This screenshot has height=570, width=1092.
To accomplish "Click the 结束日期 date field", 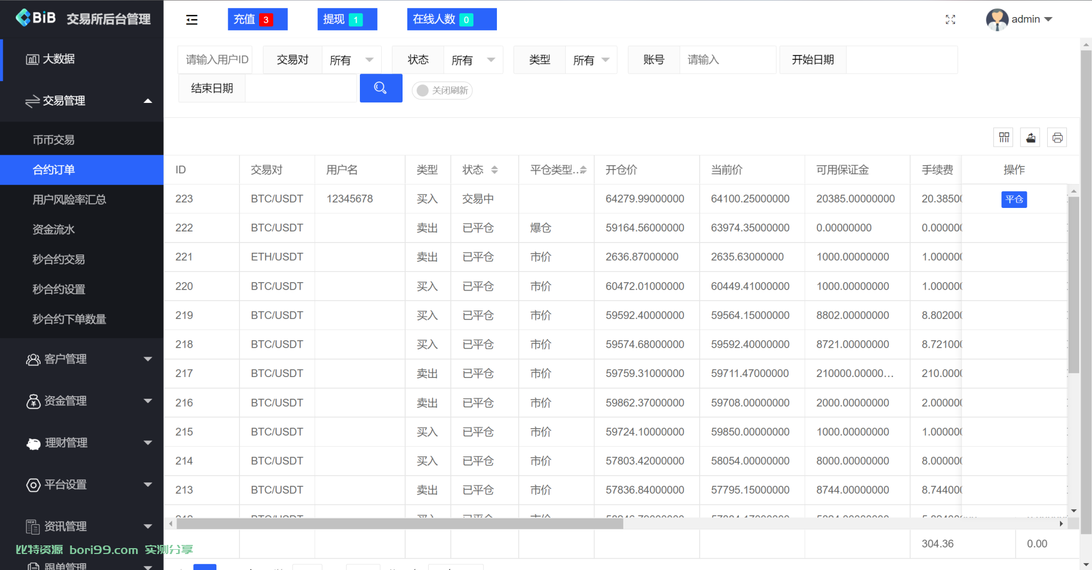I will point(301,89).
